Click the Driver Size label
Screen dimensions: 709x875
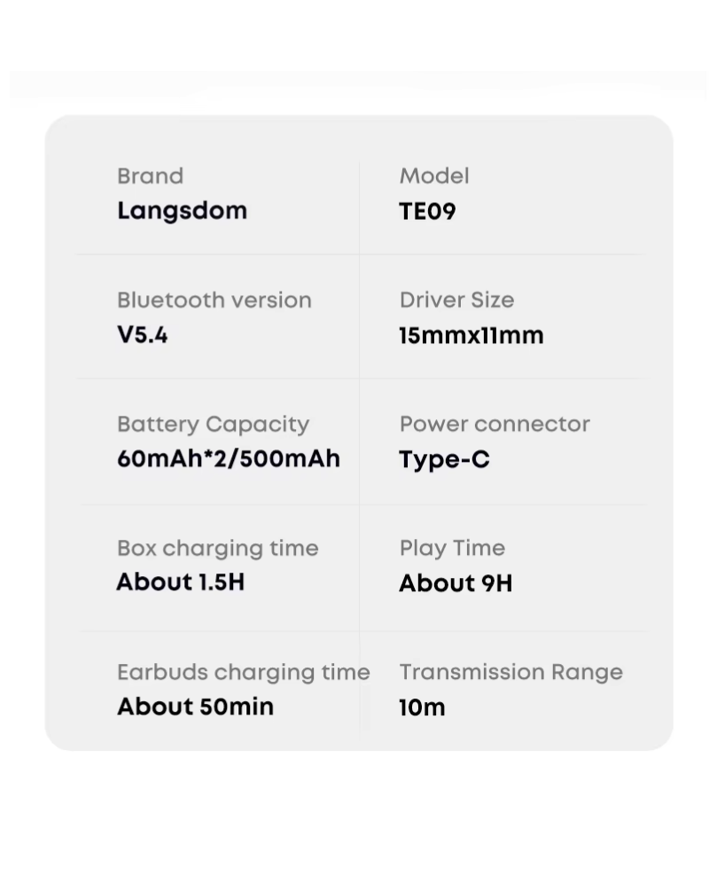456,301
